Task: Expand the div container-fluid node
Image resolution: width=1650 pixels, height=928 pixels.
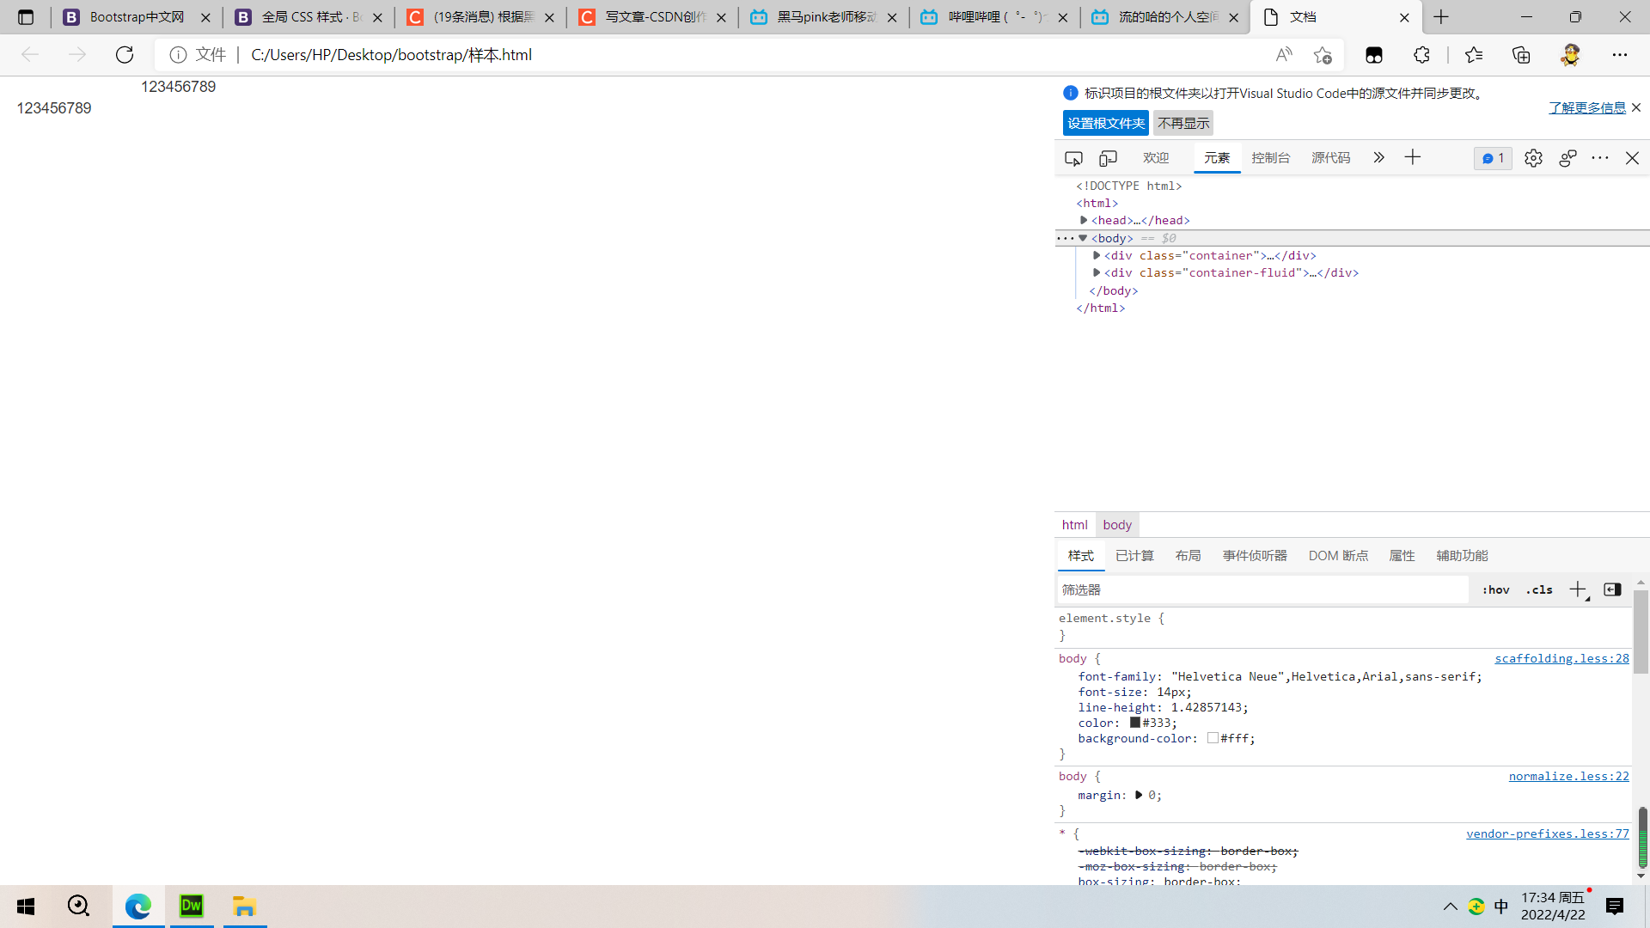Action: point(1097,272)
